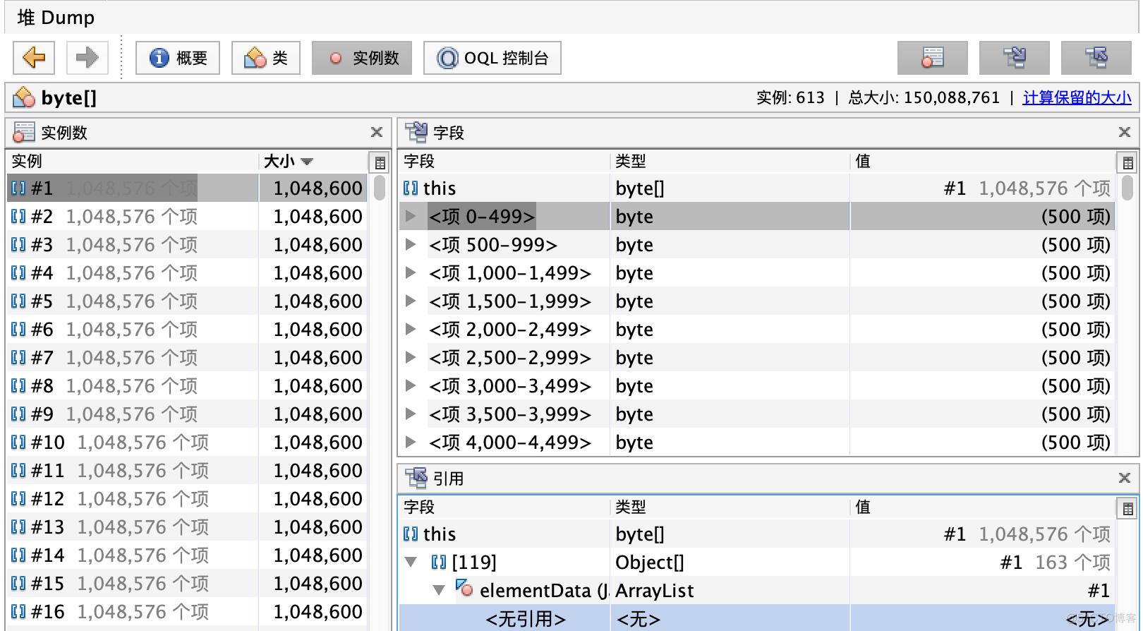Select the 'this' row in fields panel

pos(757,188)
